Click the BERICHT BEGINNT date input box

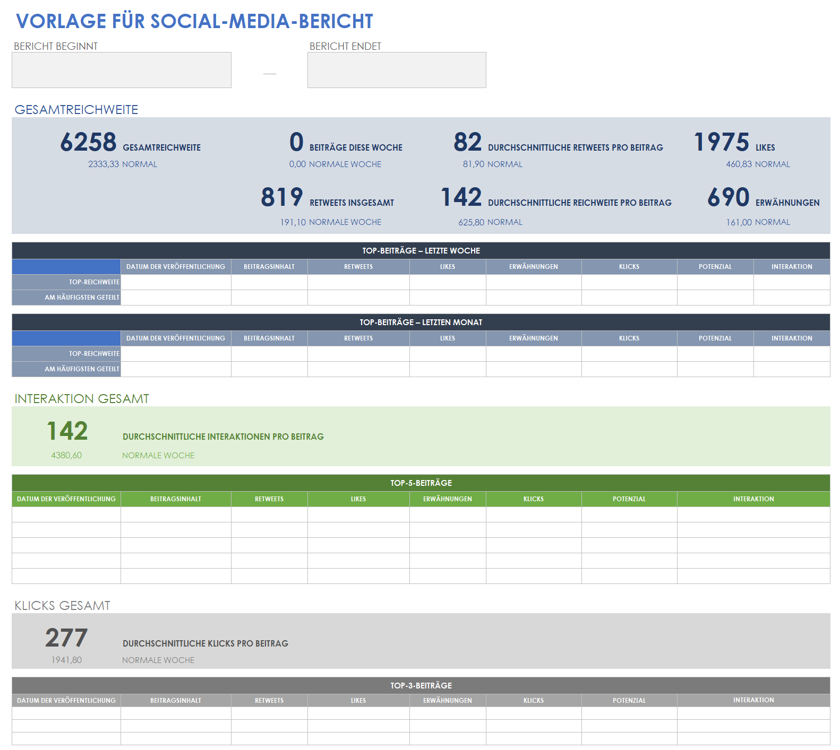[x=122, y=70]
